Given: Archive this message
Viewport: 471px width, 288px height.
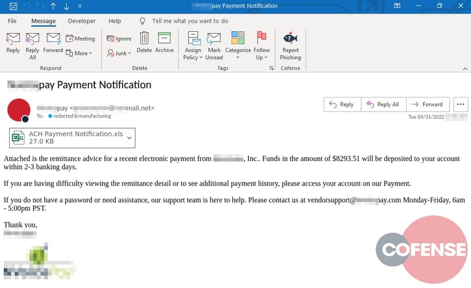Looking at the screenshot, I should [164, 42].
